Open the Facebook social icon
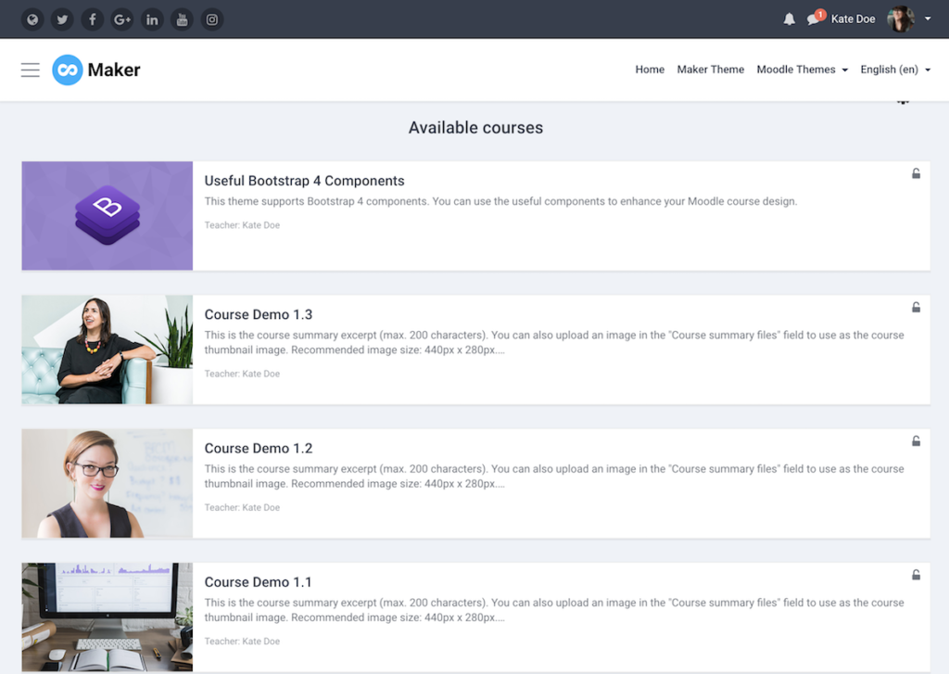The height and width of the screenshot is (674, 949). pos(92,19)
